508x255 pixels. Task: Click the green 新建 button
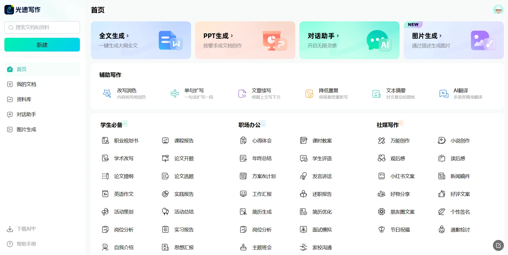coord(42,45)
